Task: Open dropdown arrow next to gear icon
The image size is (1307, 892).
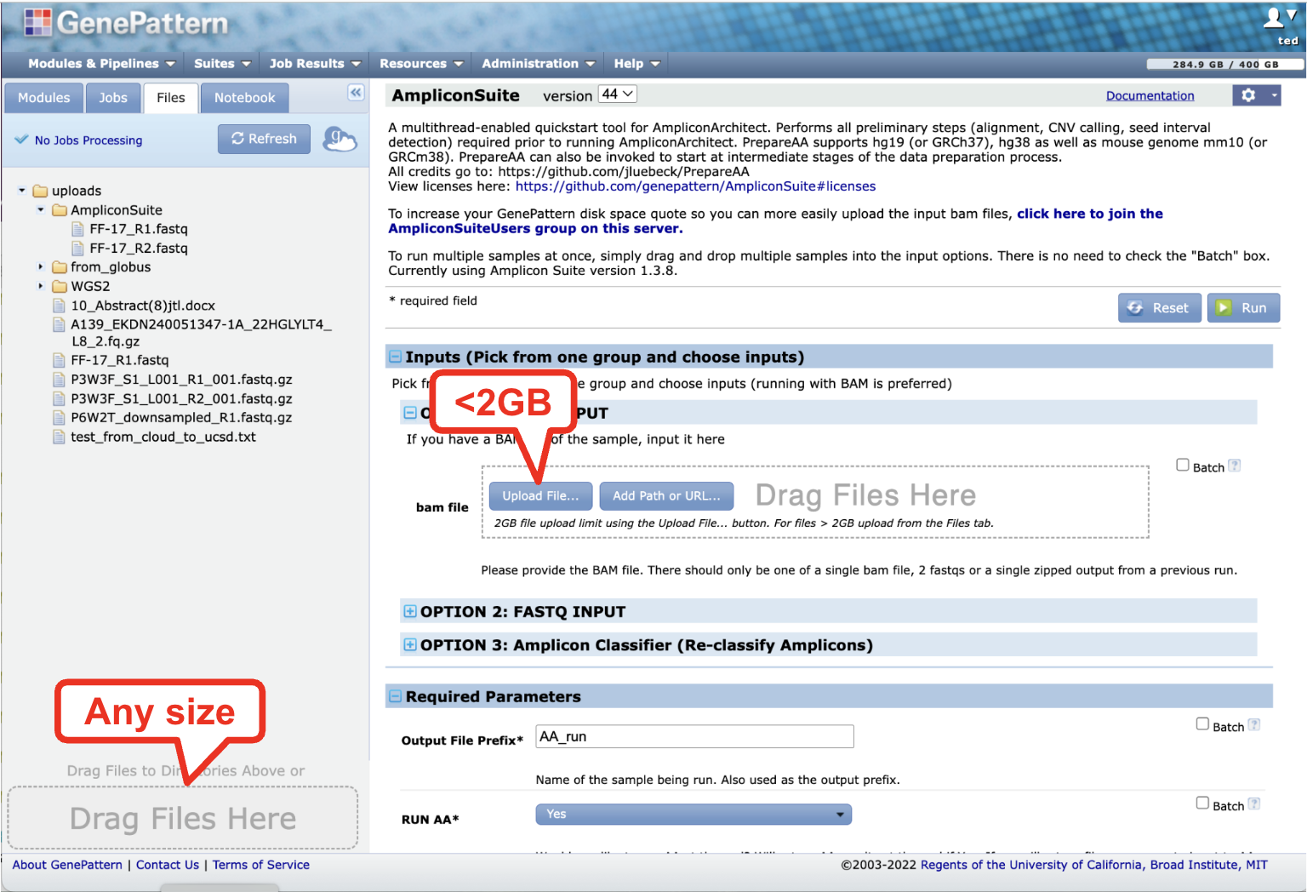Action: click(1274, 95)
